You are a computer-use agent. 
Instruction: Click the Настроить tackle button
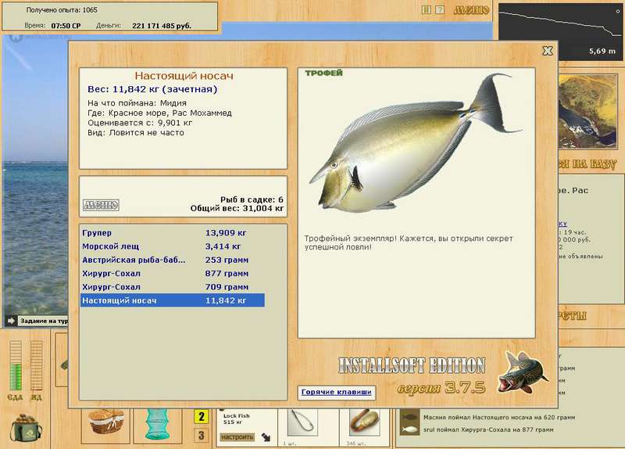pos(237,437)
